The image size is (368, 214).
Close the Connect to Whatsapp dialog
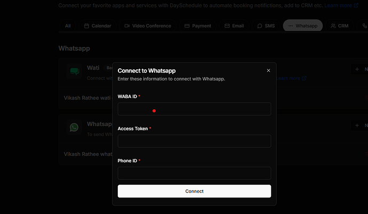click(x=268, y=70)
